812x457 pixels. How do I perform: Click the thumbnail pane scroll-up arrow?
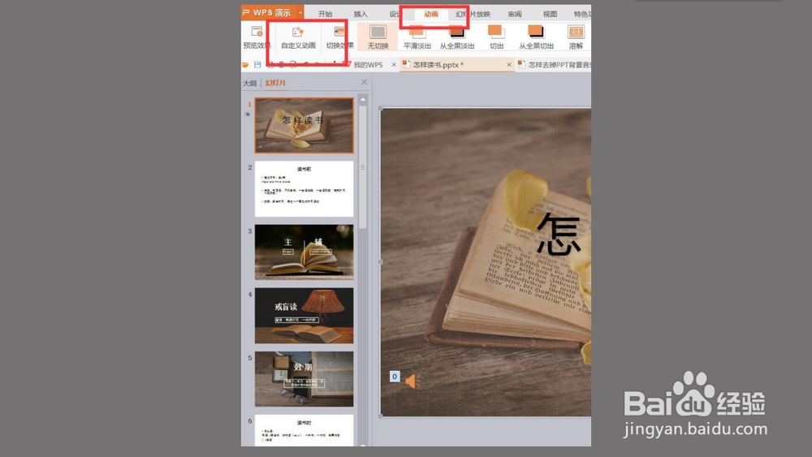[363, 99]
